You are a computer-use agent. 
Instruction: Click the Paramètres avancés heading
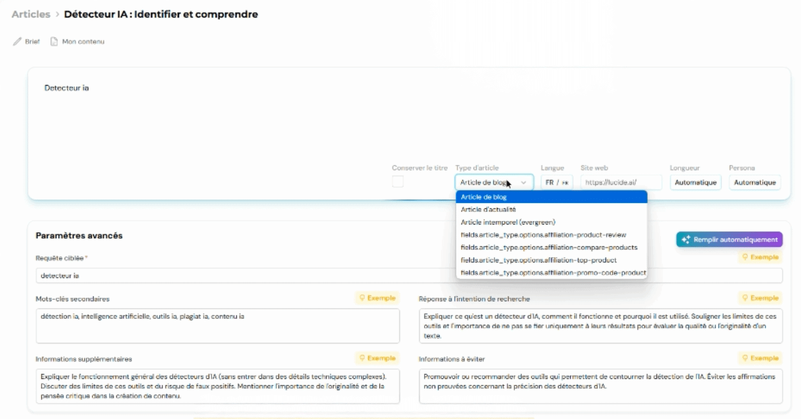pyautogui.click(x=79, y=236)
